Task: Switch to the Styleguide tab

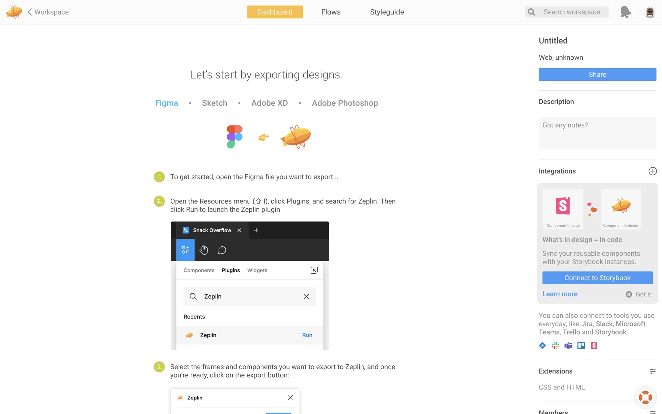Action: pyautogui.click(x=387, y=12)
